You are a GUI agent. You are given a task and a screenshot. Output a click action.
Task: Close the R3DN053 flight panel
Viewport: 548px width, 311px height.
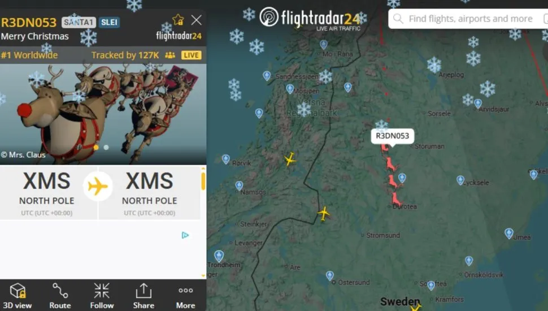[197, 20]
